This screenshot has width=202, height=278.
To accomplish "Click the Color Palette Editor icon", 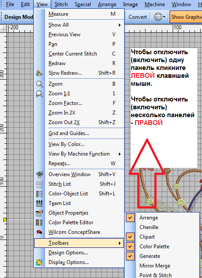I will tap(39, 222).
